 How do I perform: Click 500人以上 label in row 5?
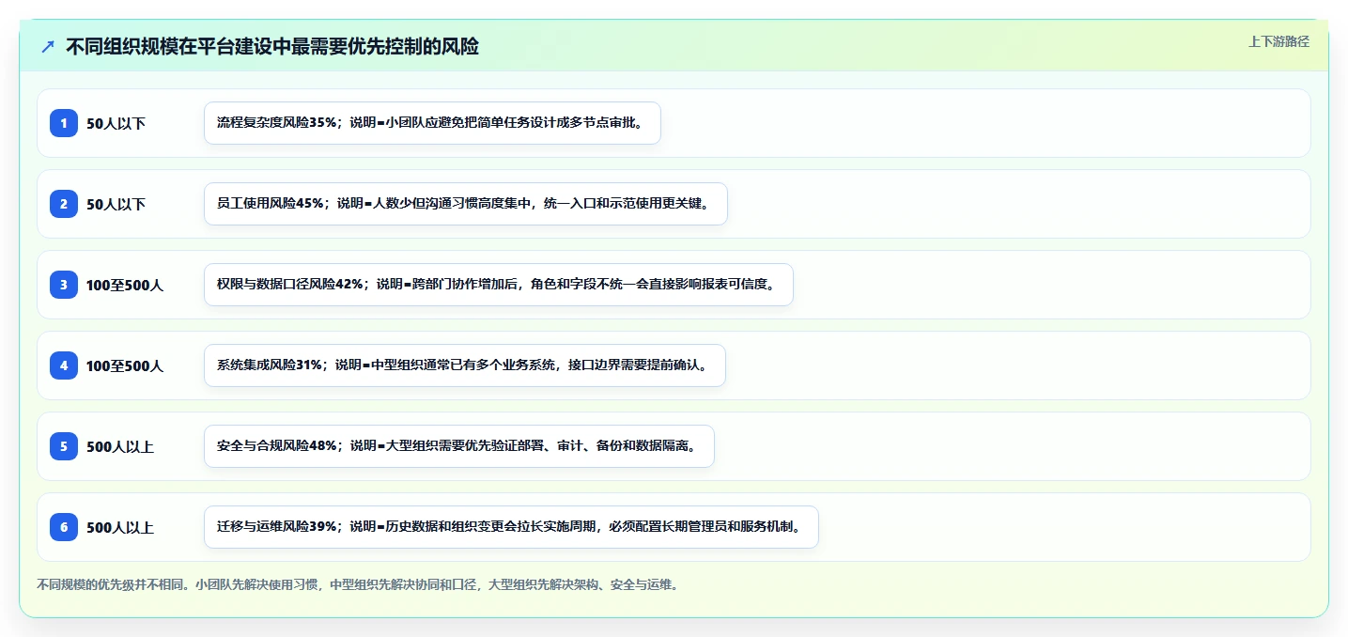(120, 446)
